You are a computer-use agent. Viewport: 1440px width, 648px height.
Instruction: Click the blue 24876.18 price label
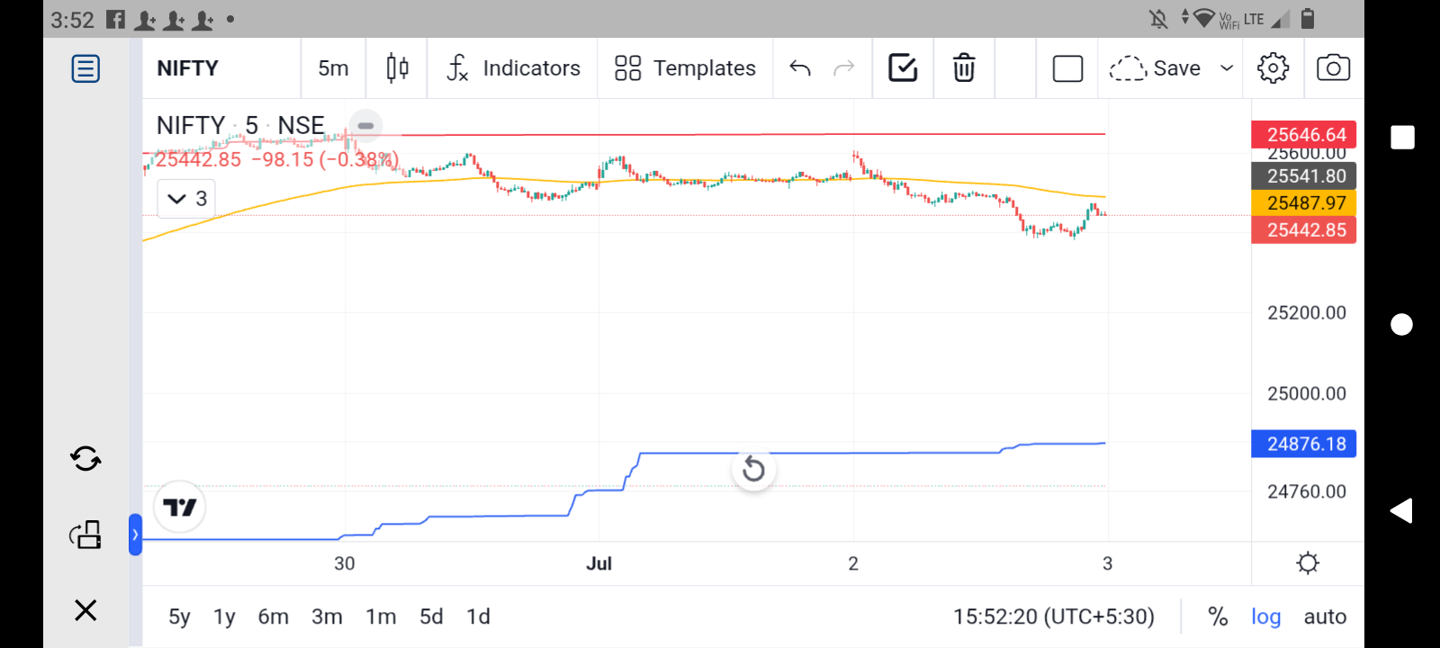click(1304, 444)
